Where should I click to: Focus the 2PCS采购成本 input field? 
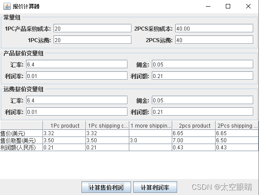pos(214,28)
